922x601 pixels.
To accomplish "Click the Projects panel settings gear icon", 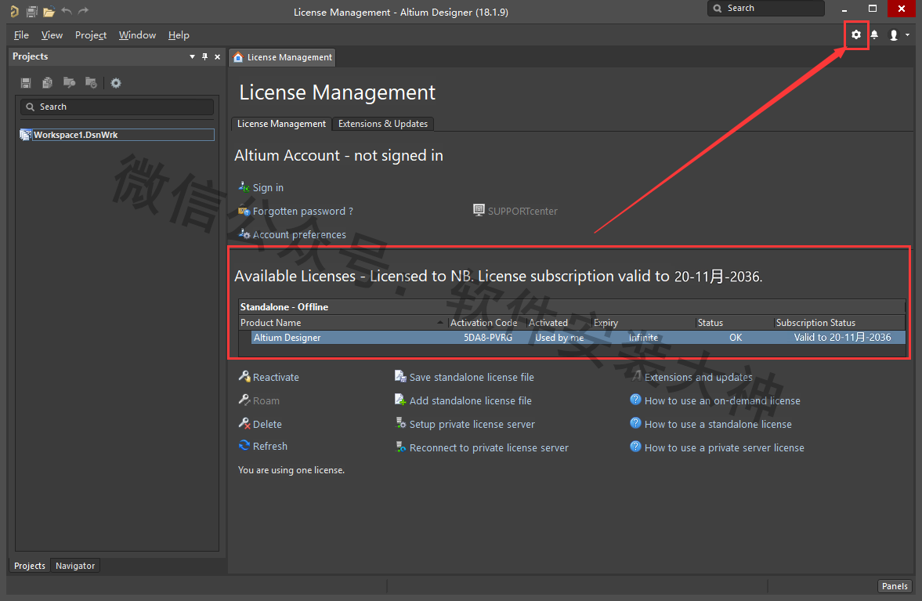I will (116, 83).
